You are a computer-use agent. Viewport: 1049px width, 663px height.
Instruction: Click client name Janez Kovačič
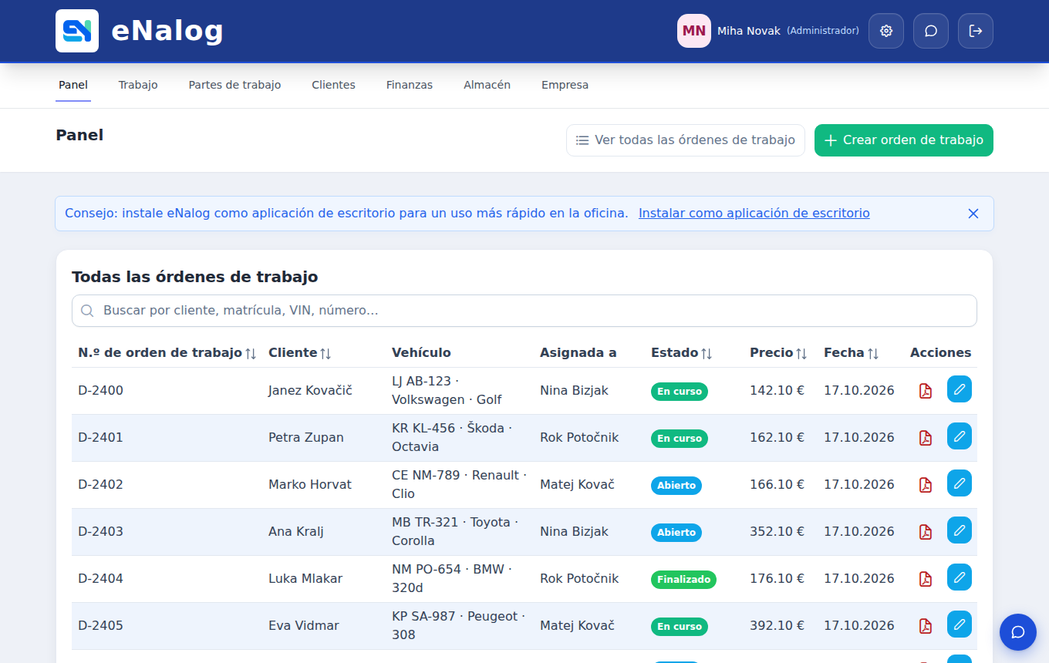click(310, 391)
